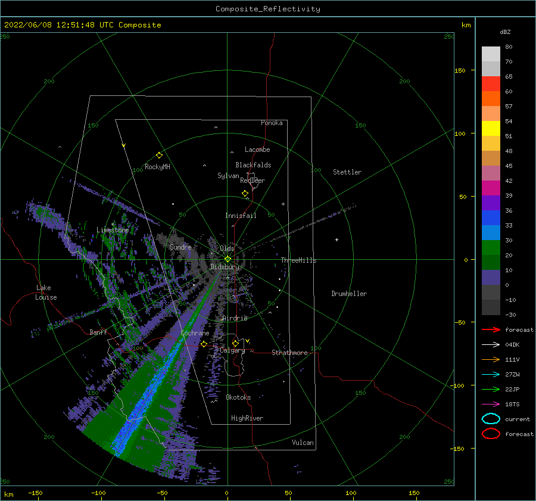Click the yellow diamond marker near RockyMH
Viewport: 536px width, 501px height.
(x=159, y=155)
